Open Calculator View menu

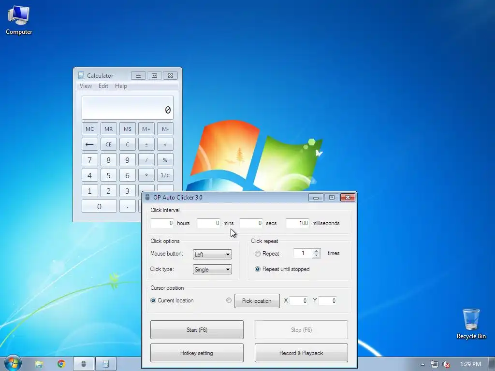(86, 86)
